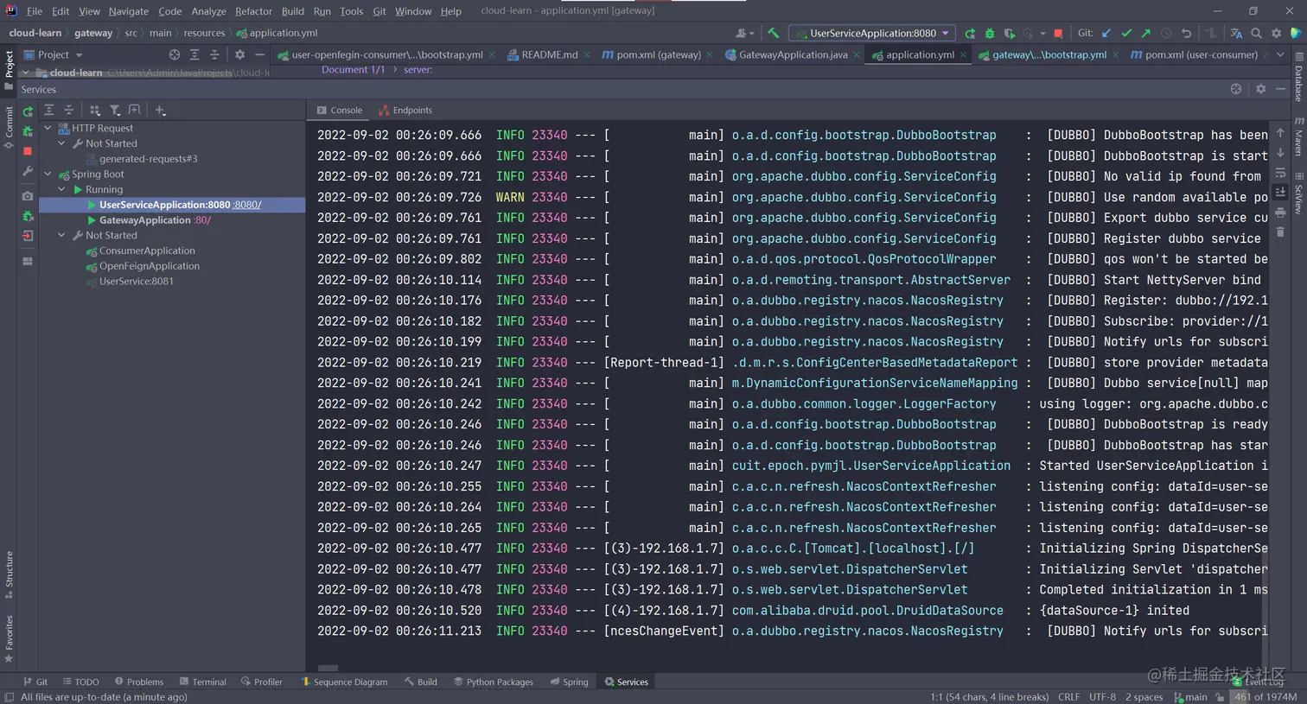Click the console horizontal scrollbar thumb
Screen dimensions: 1307x704
click(328, 668)
